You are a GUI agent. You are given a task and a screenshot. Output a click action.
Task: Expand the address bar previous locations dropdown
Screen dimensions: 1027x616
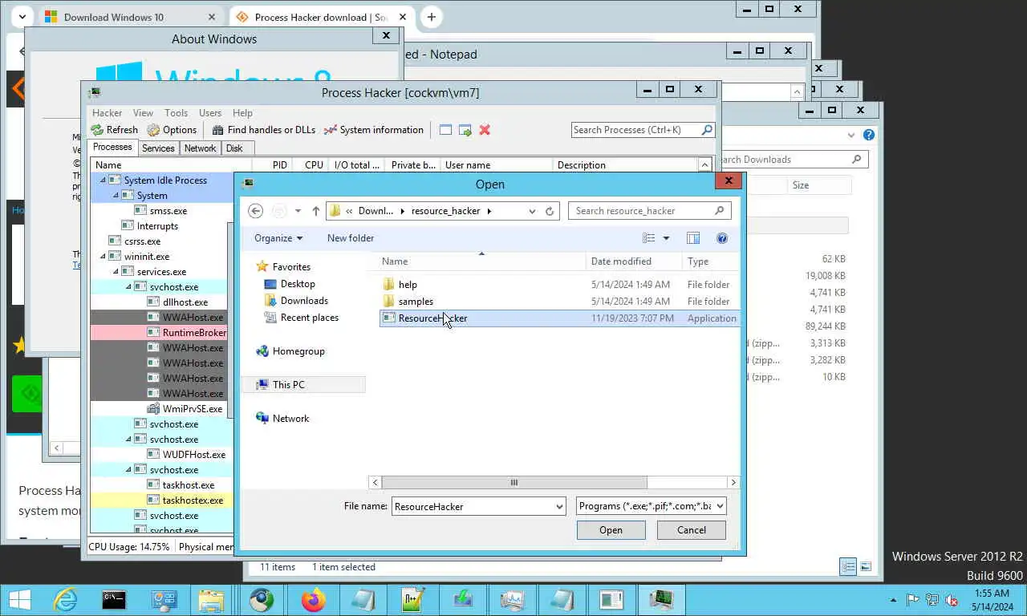point(532,211)
